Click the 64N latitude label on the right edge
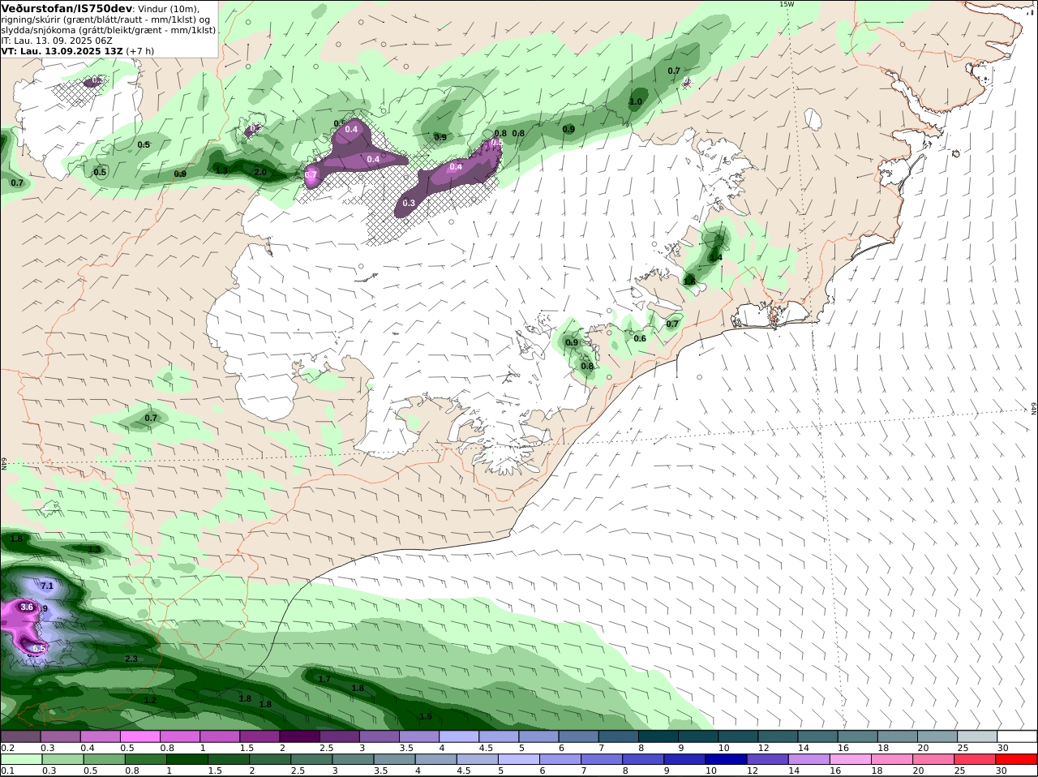The image size is (1038, 777). (1034, 407)
